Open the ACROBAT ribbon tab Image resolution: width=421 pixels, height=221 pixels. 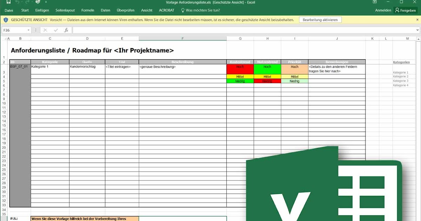tap(167, 10)
